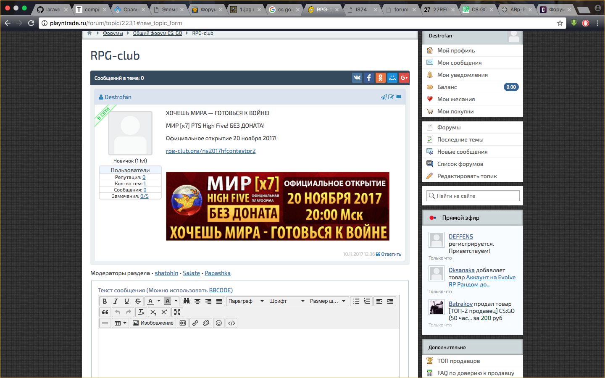
Task: Open the Параграф format dropdown
Action: point(246,301)
